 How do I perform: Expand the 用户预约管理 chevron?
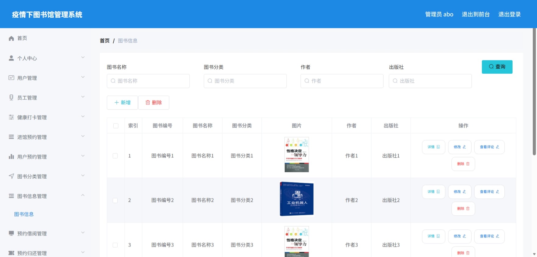[x=83, y=156]
